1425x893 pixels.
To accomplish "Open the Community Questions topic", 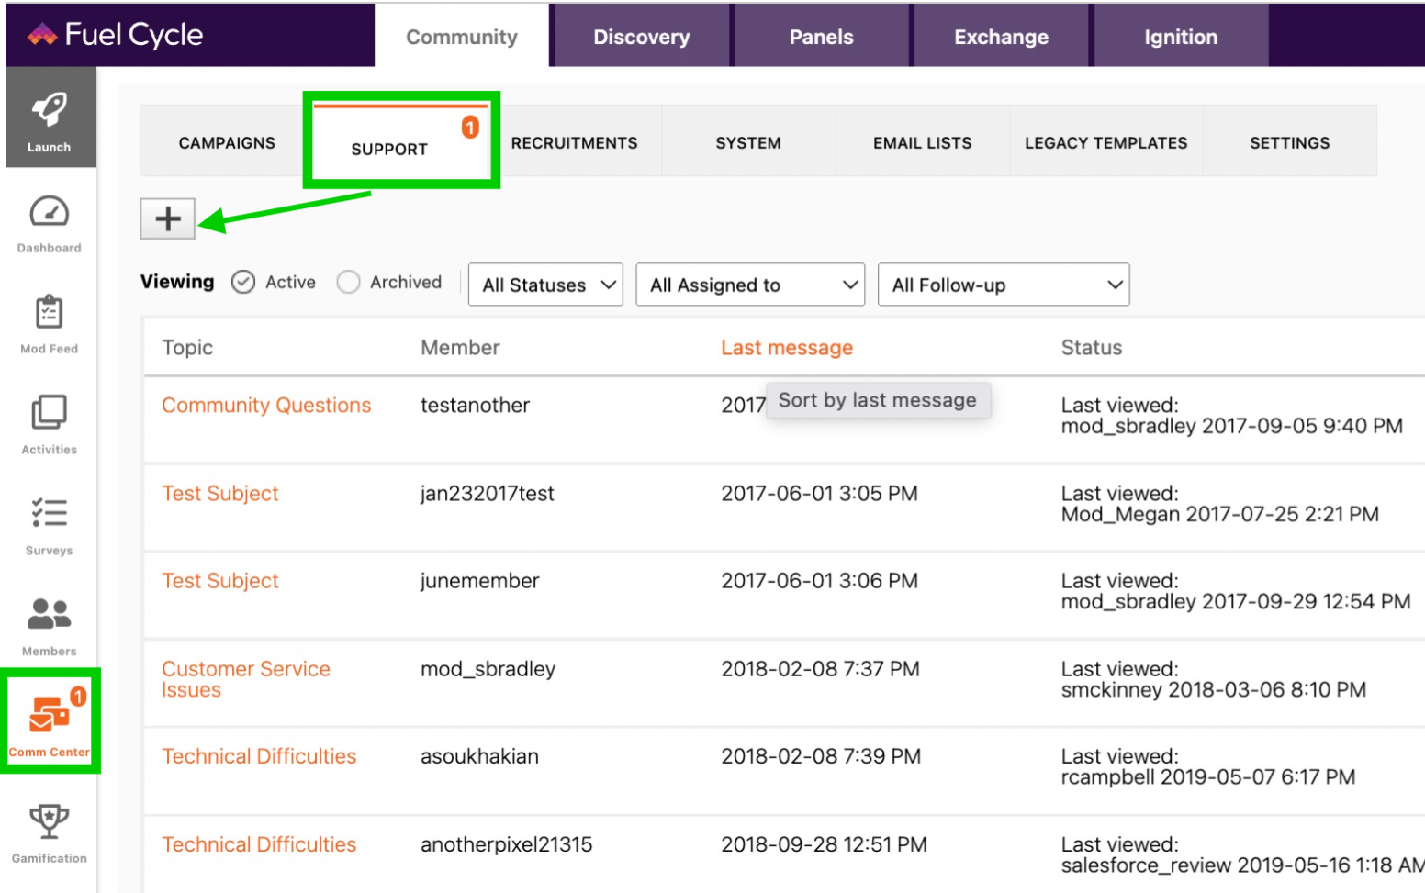I will 266,405.
